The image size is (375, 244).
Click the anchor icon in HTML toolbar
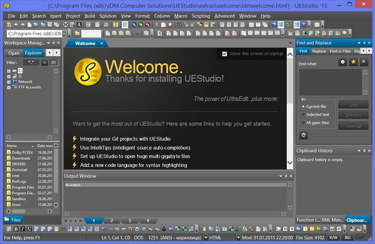(164, 229)
